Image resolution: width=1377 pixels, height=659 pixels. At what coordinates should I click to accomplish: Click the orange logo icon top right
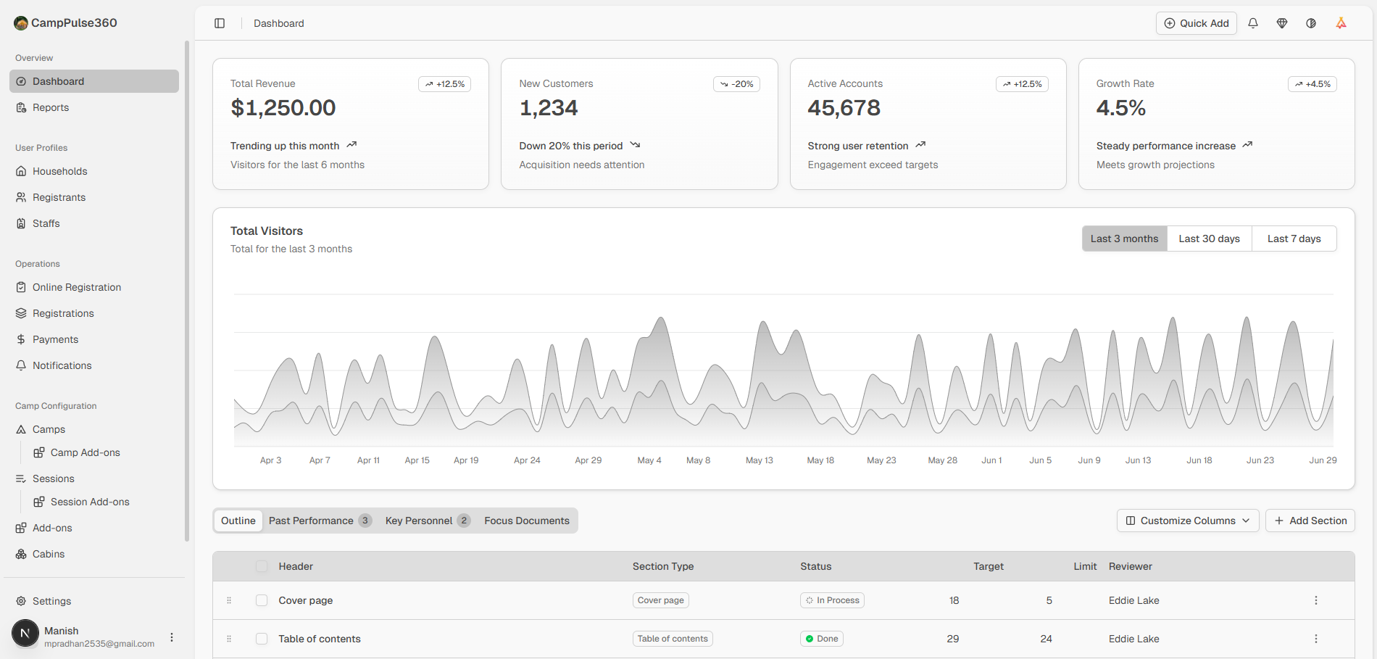coord(1341,23)
